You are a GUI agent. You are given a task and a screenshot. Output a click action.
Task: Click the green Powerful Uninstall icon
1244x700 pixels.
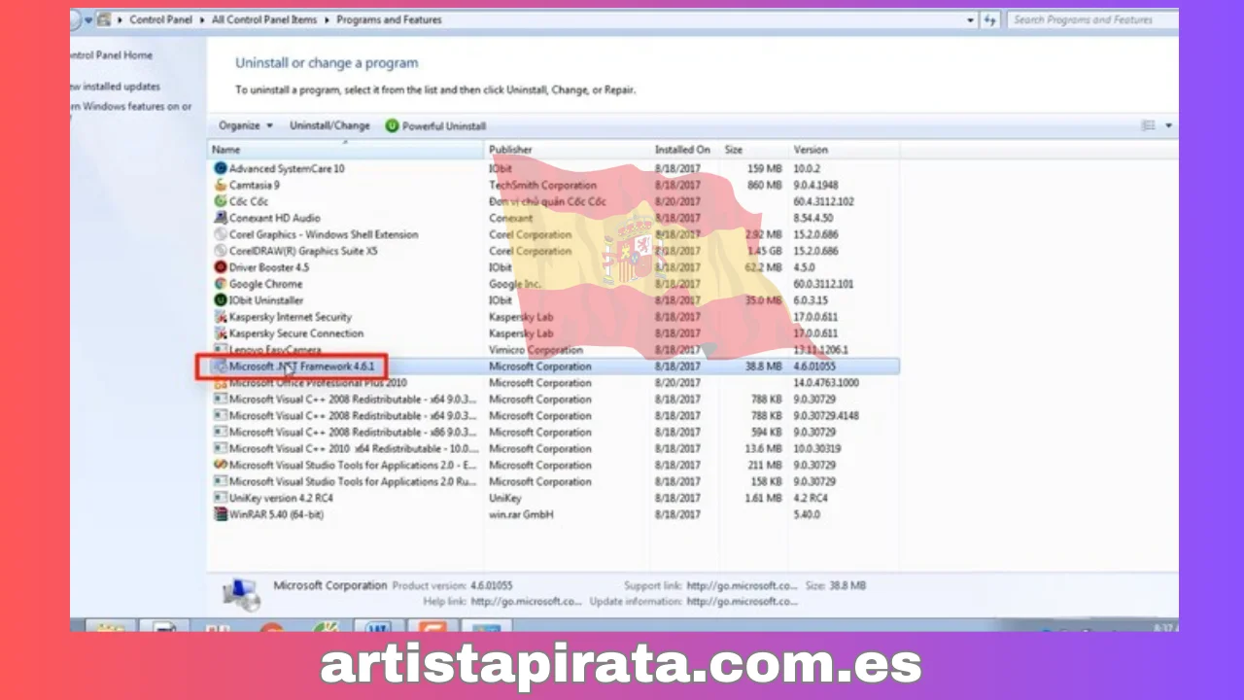pyautogui.click(x=392, y=125)
